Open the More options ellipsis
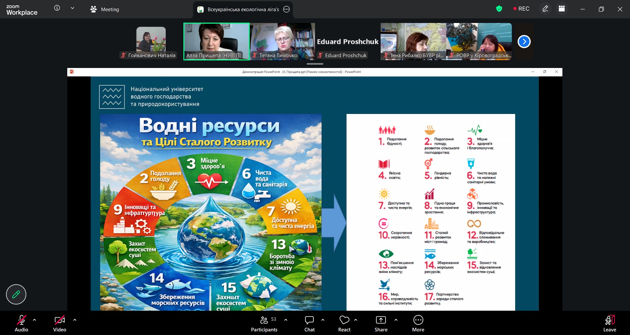 (418, 324)
